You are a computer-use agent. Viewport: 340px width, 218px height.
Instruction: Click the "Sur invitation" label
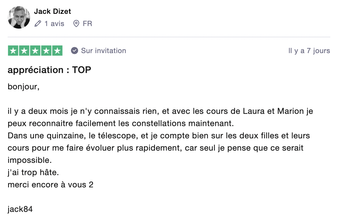point(103,51)
